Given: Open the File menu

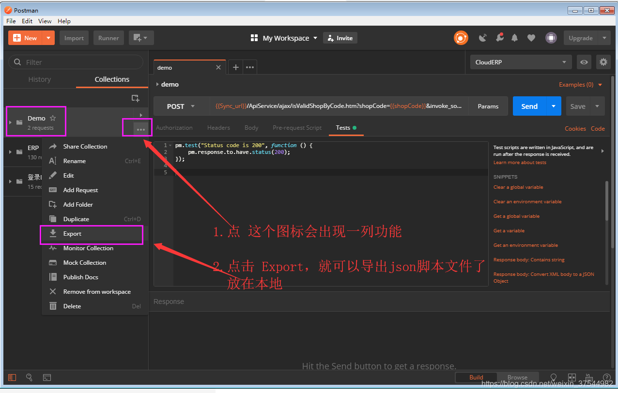Looking at the screenshot, I should (x=11, y=21).
